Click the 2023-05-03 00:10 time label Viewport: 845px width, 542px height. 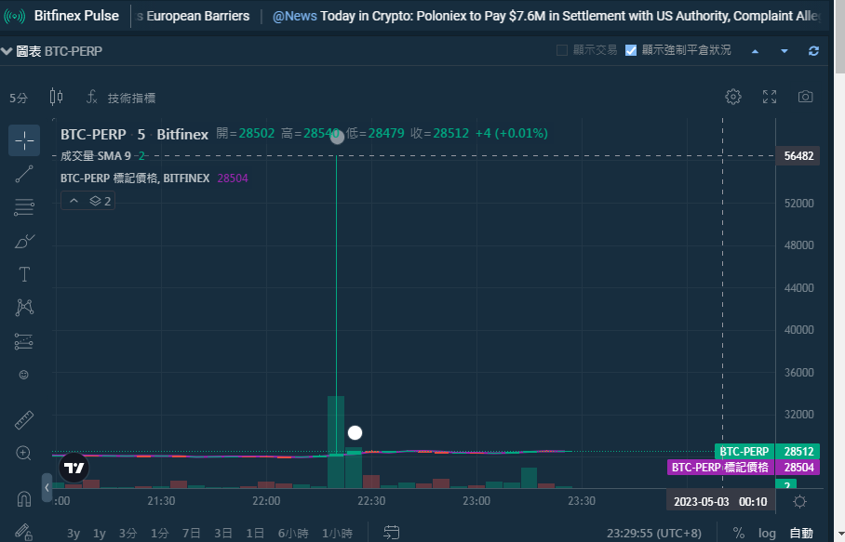click(720, 502)
